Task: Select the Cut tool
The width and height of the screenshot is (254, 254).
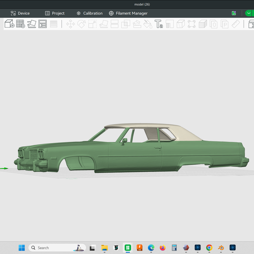Action: [x=115, y=24]
